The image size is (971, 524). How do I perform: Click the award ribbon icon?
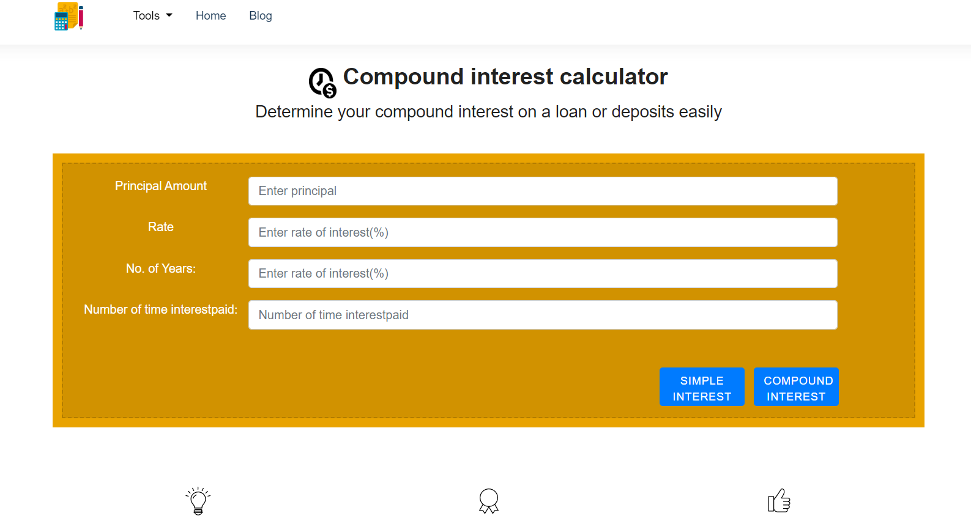click(489, 501)
